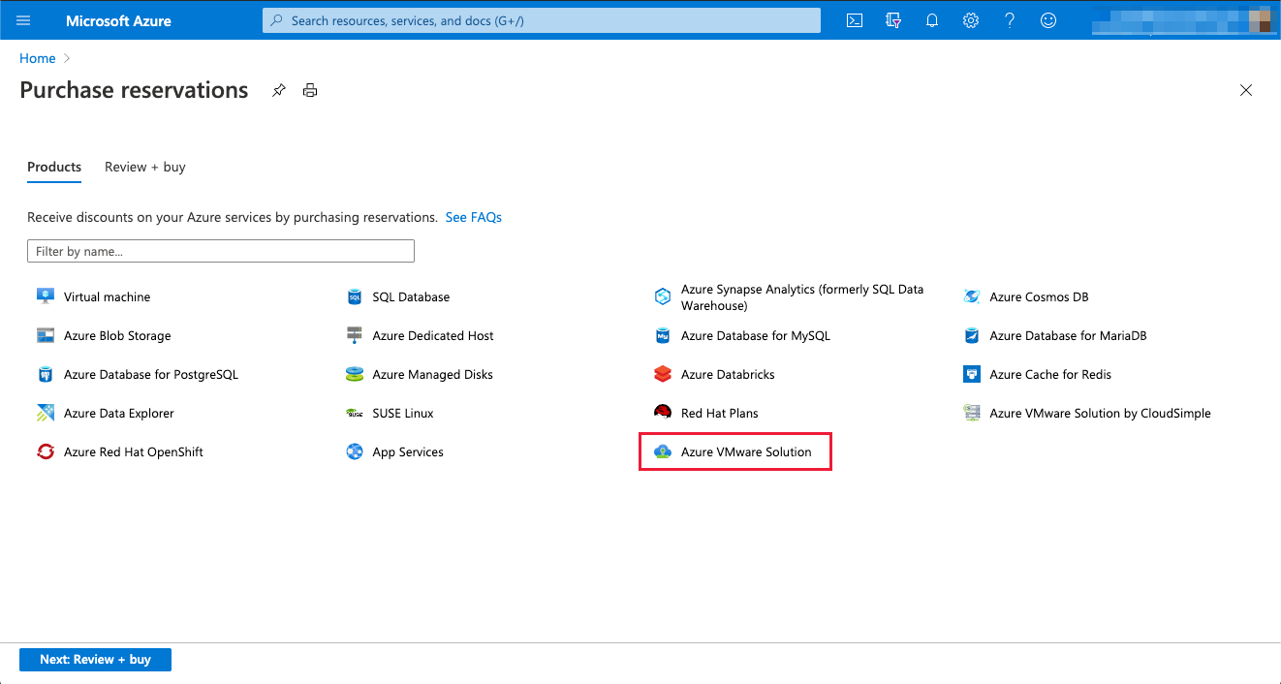Select SUSE Linux label

click(x=403, y=413)
